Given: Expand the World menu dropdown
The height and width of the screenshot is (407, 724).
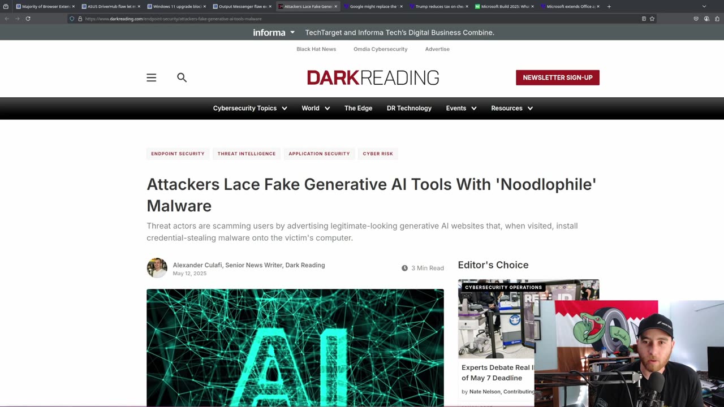Looking at the screenshot, I should point(327,109).
